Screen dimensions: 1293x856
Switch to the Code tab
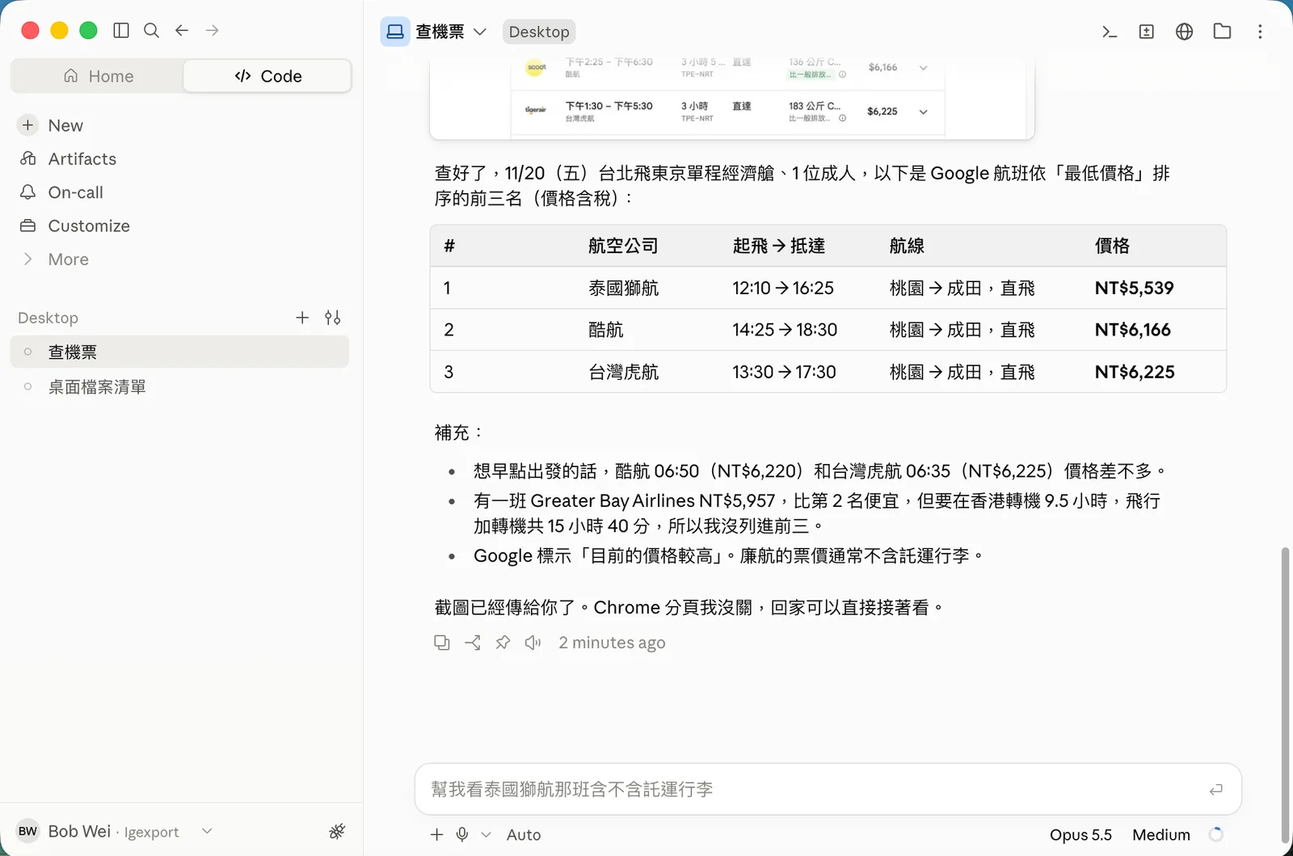point(267,76)
